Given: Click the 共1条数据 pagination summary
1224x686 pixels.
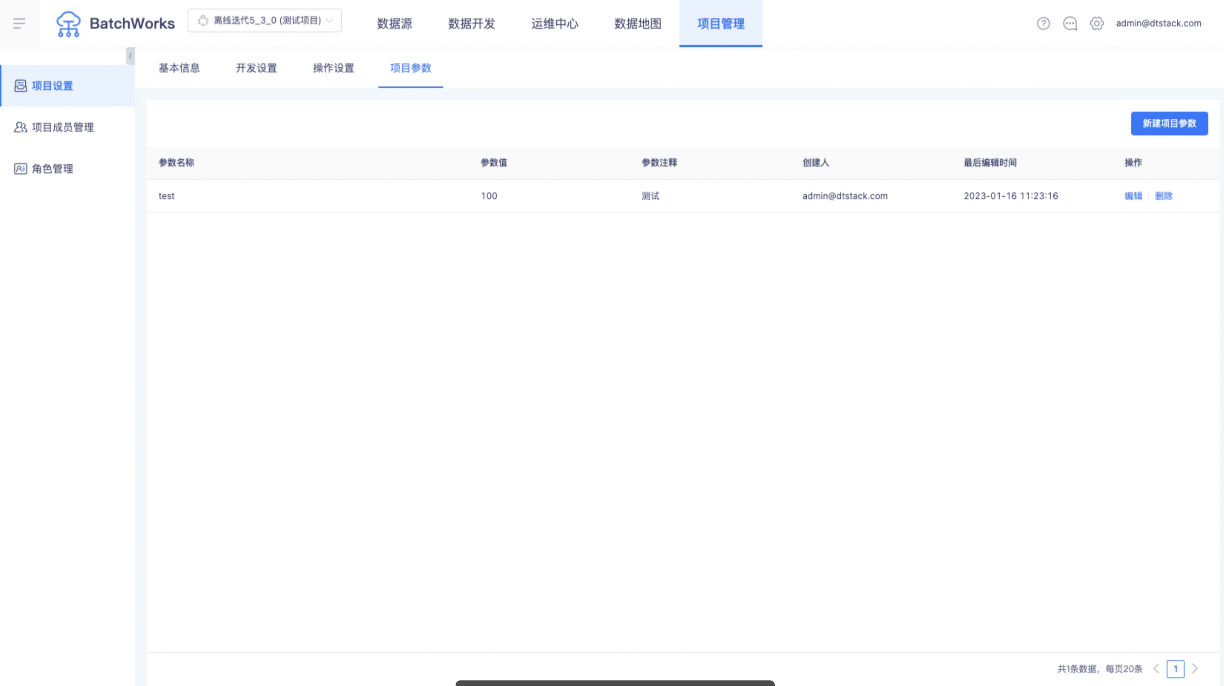Looking at the screenshot, I should tap(1100, 669).
